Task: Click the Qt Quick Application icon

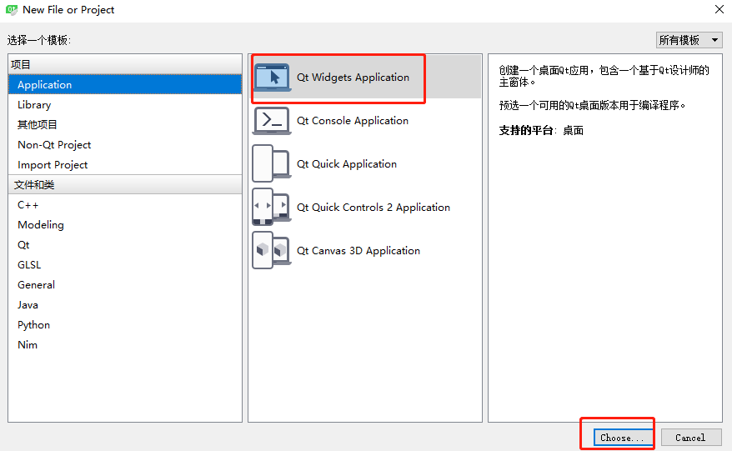Action: (272, 164)
